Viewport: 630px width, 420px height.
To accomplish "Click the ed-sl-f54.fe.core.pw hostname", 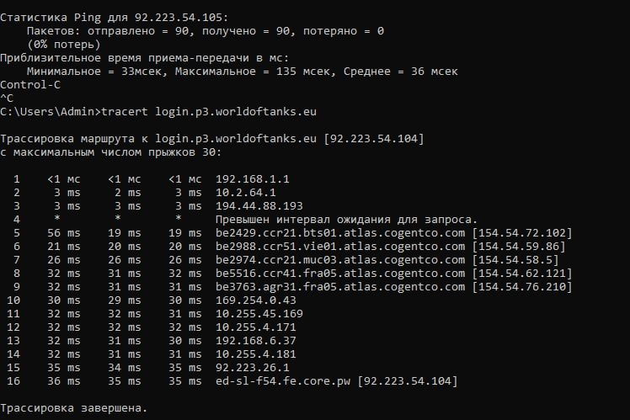I will pos(283,381).
